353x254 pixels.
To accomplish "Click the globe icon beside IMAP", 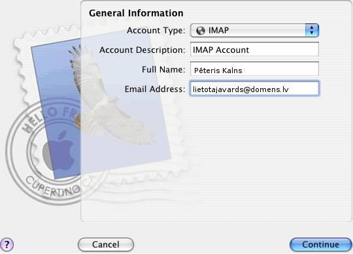I will click(201, 30).
